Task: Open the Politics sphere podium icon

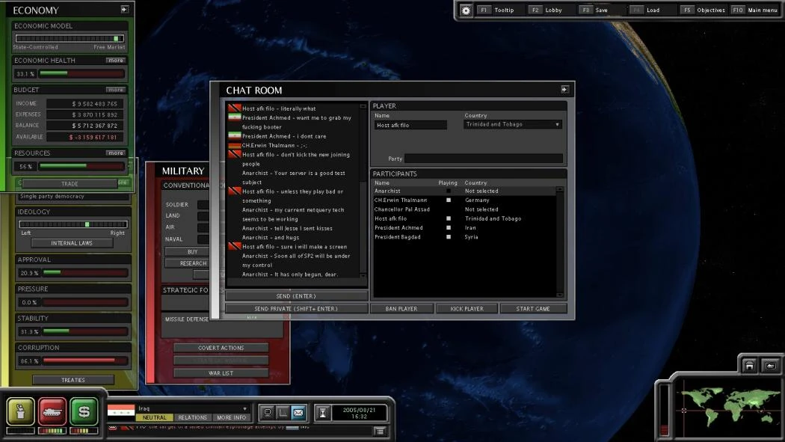Action: click(x=20, y=411)
